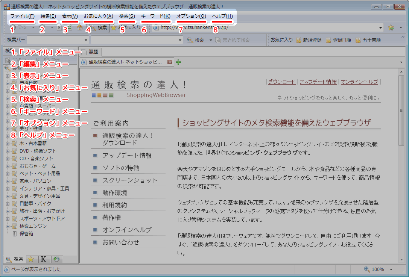Open the ヘルプ(H) menu
This screenshot has width=409, height=277.
222,16
